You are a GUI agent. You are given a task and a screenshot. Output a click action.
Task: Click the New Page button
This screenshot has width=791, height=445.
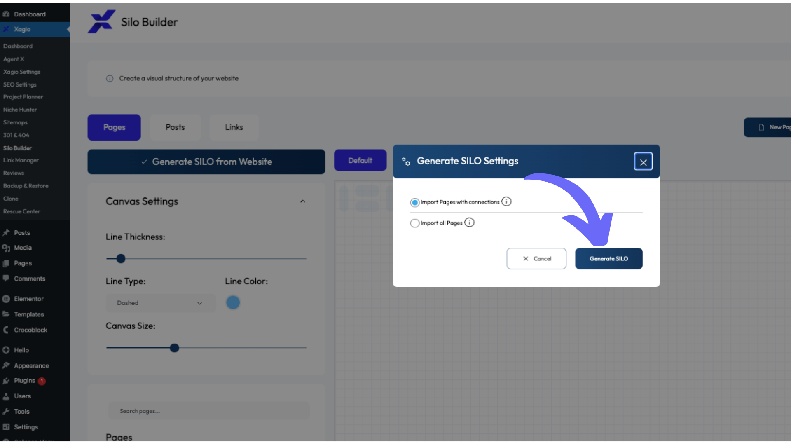(767, 127)
